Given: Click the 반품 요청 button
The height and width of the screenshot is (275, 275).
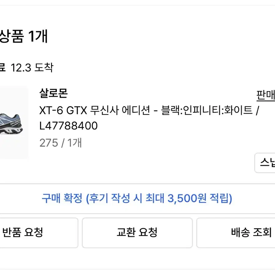Looking at the screenshot, I should tap(39, 233).
